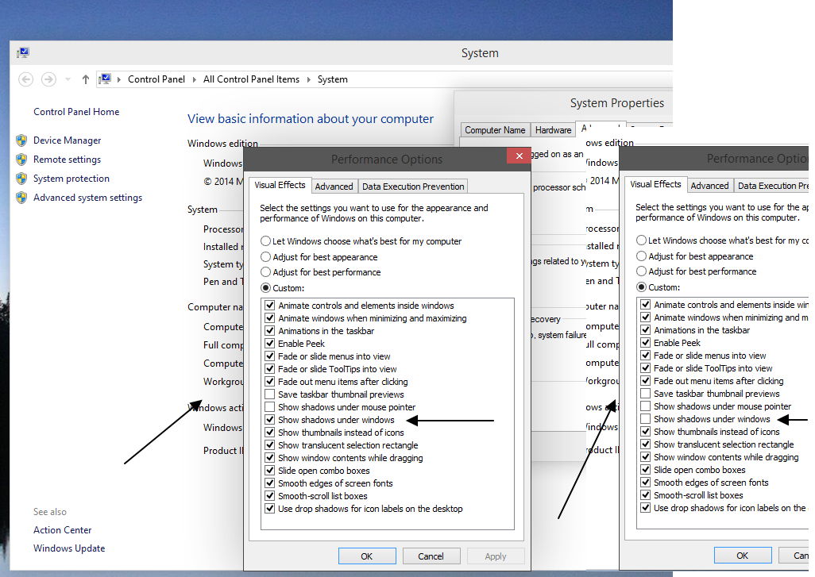The height and width of the screenshot is (577, 815).
Task: Uncheck Show shadows under windows in left dialog
Action: click(270, 420)
